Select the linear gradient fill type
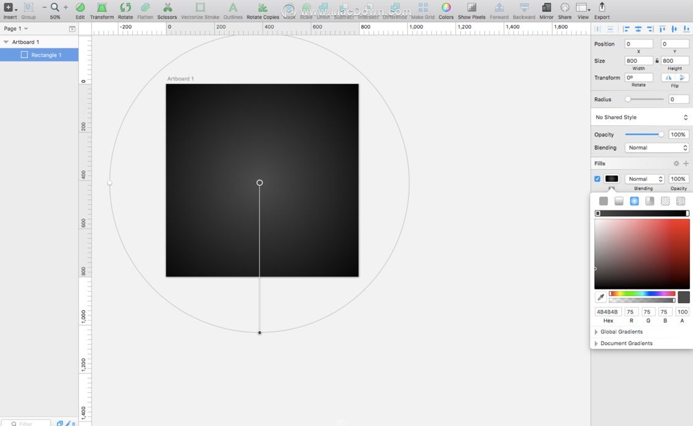 (619, 201)
